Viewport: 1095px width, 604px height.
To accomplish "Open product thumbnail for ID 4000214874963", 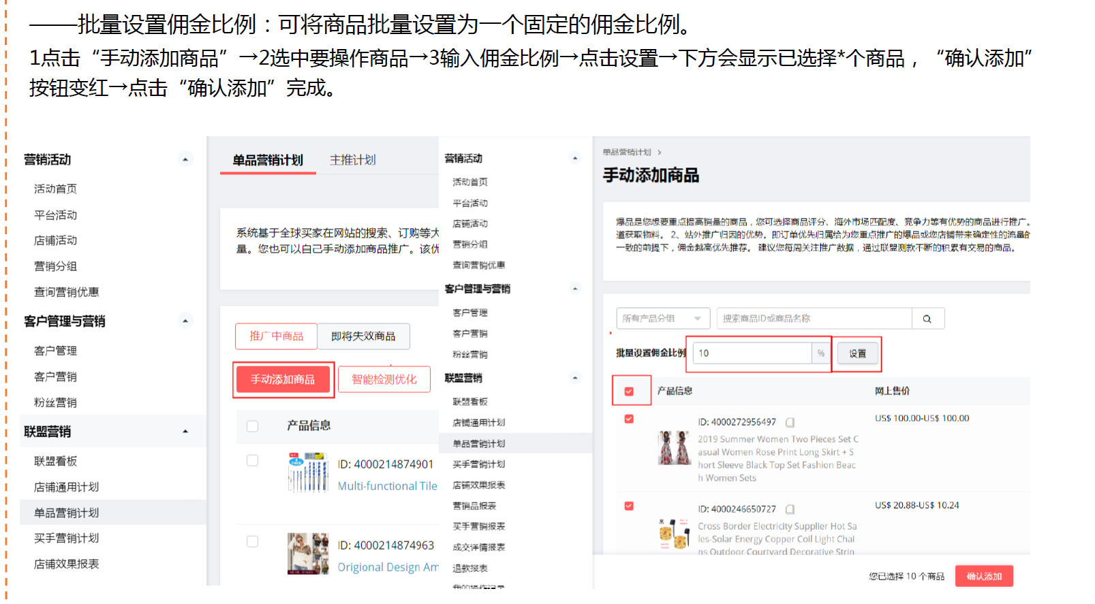I will [307, 554].
